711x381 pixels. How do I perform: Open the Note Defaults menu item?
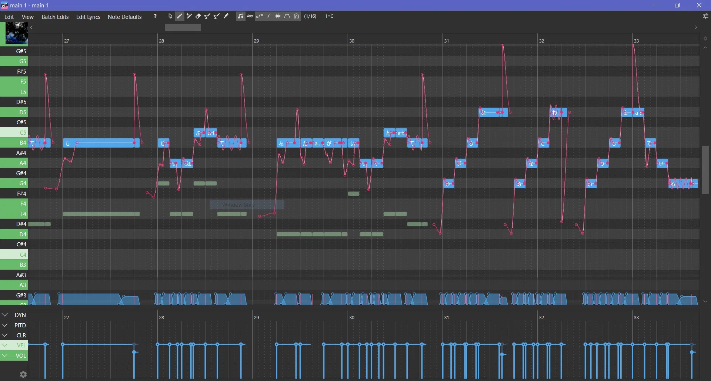[x=124, y=17]
